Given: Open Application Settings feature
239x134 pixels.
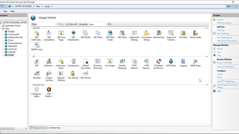Looking at the screenshot, I should pos(134,35).
